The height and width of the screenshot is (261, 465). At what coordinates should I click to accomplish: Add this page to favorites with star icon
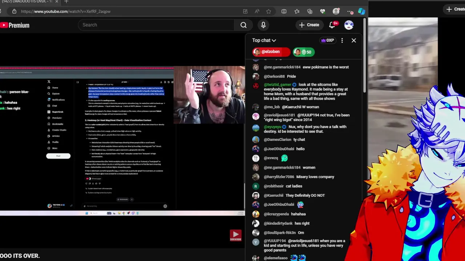[x=268, y=11]
